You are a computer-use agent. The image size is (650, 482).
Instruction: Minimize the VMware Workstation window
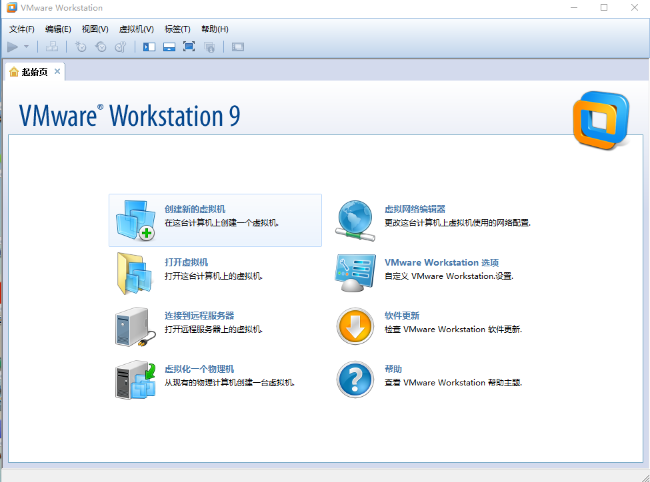click(x=574, y=7)
